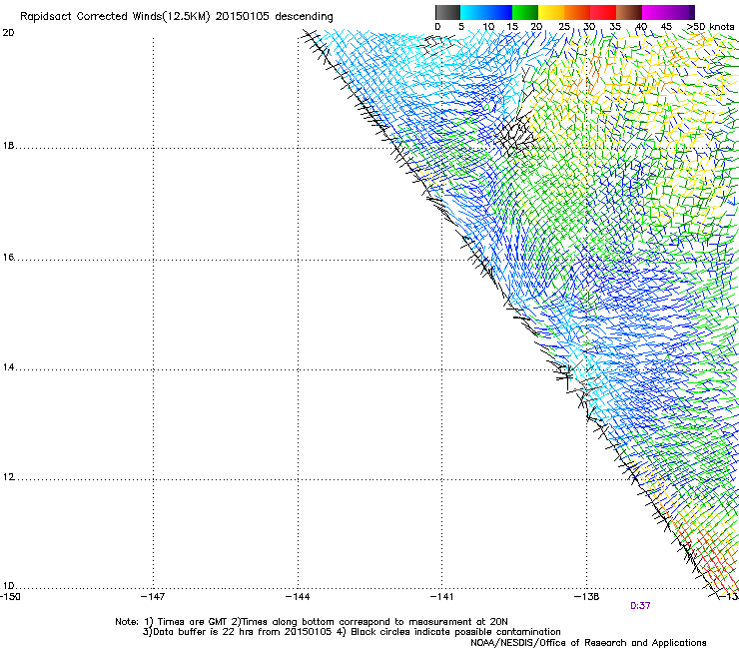
Task: Click the longitude label '-144'
Action: (298, 597)
